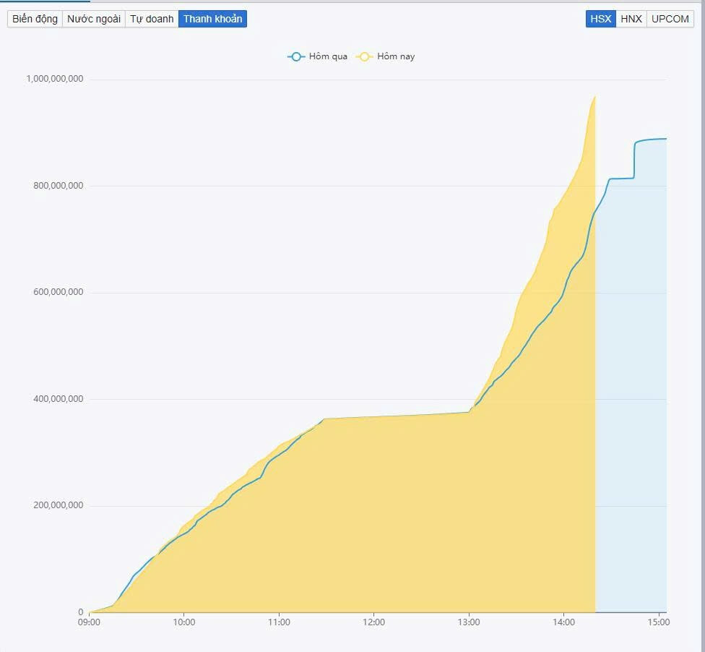Click the 14:00 time axis label
Viewport: 705px width, 652px height.
click(x=563, y=622)
